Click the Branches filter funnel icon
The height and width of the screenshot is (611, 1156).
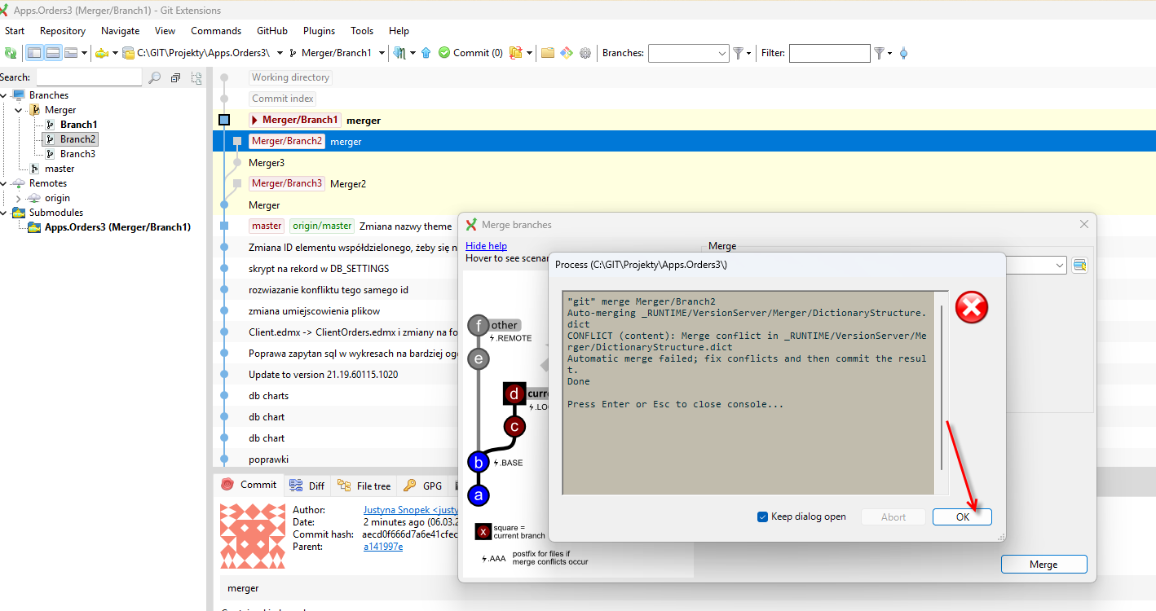point(738,53)
